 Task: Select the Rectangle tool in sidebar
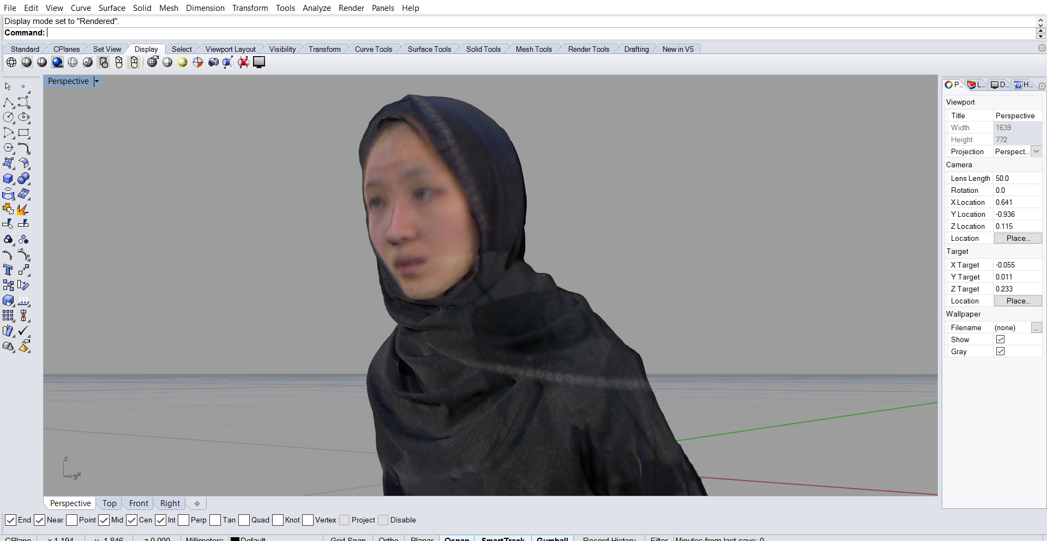pyautogui.click(x=23, y=132)
